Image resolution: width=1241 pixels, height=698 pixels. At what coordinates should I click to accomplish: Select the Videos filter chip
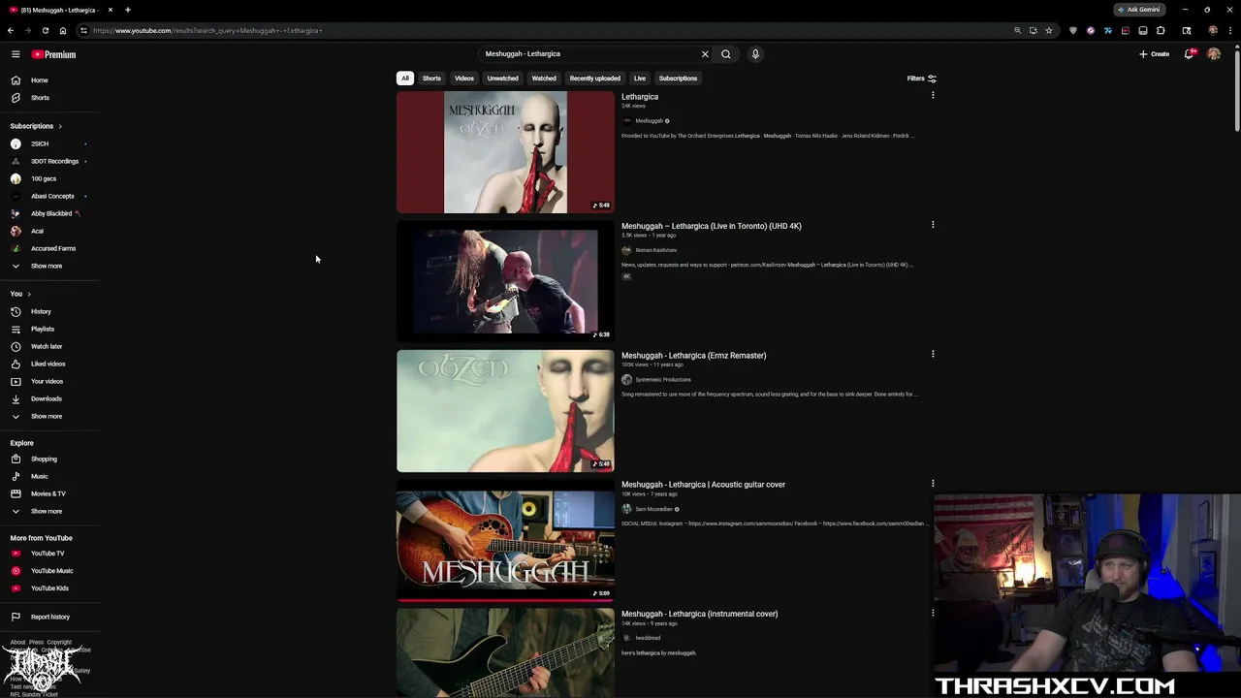[464, 79]
